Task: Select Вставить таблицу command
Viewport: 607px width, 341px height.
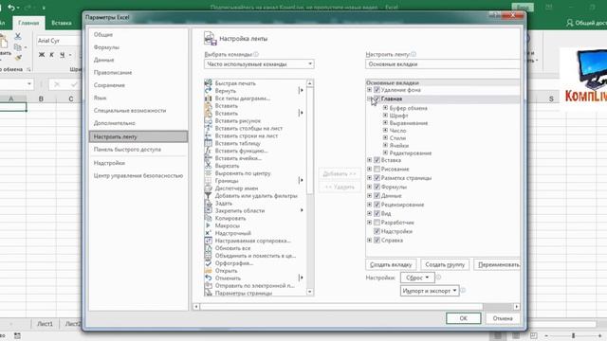Action: (255, 143)
